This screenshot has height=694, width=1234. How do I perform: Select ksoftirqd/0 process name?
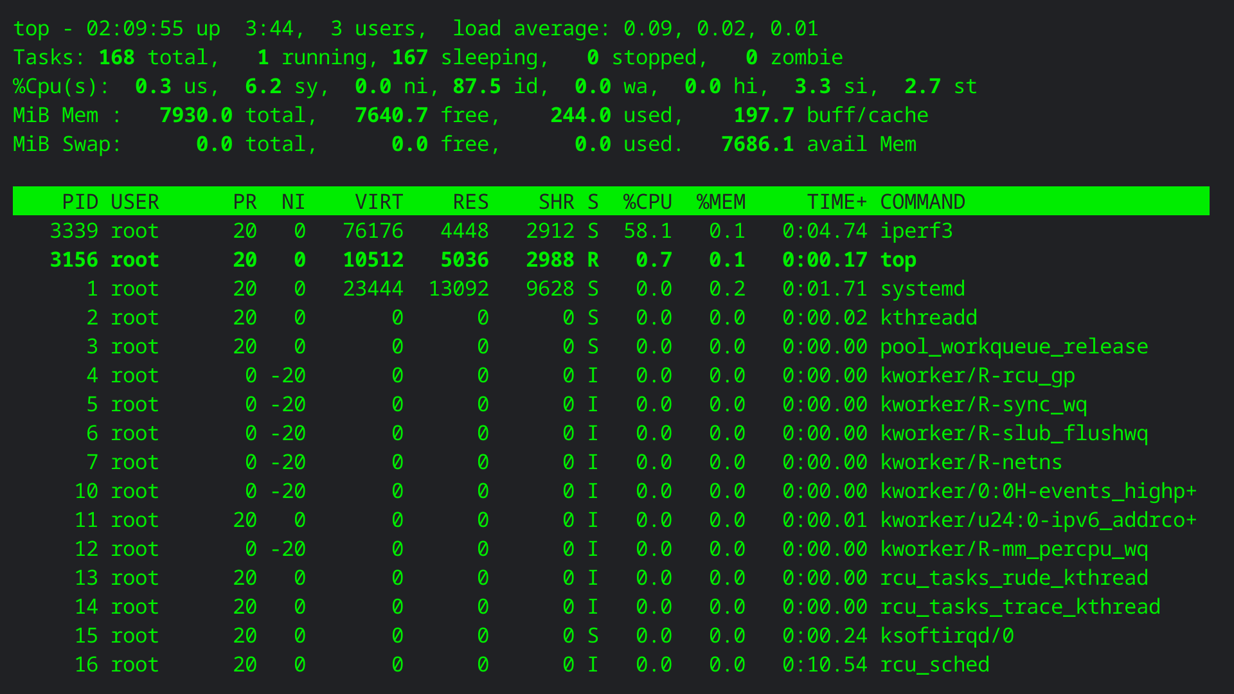(x=947, y=636)
